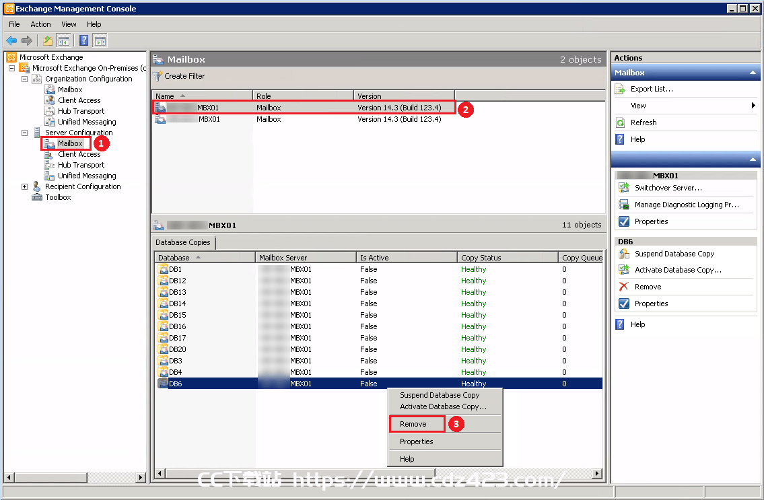Click the sort arrow on the Database column header
The image size is (764, 500).
click(198, 257)
